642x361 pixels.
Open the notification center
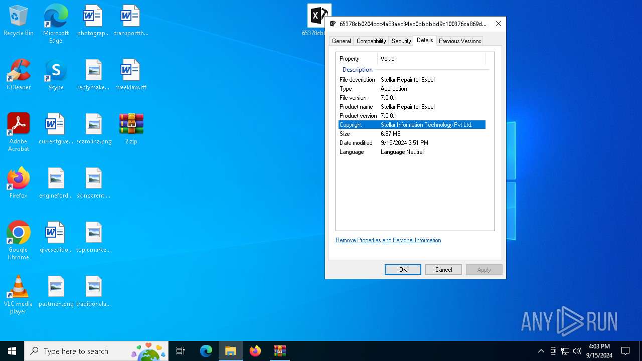coord(625,351)
